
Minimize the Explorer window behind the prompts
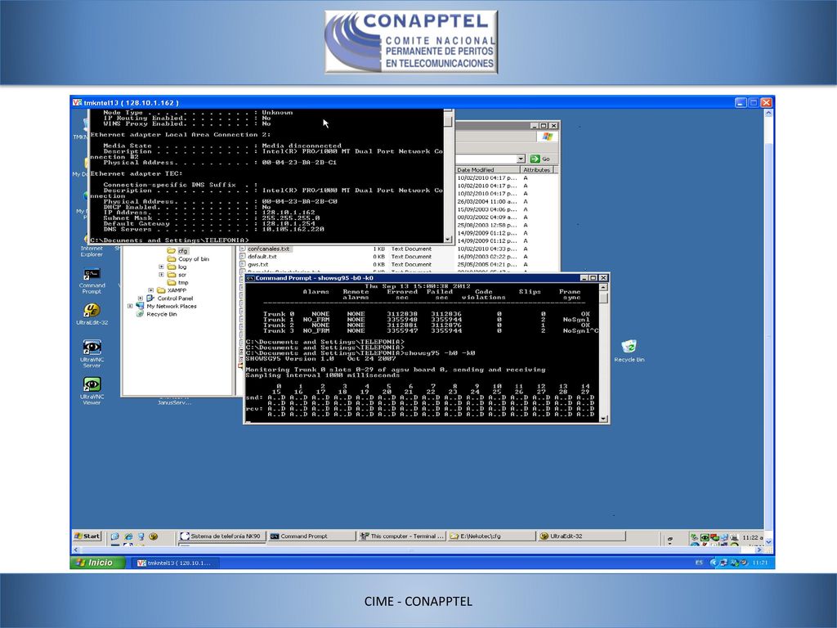point(534,125)
